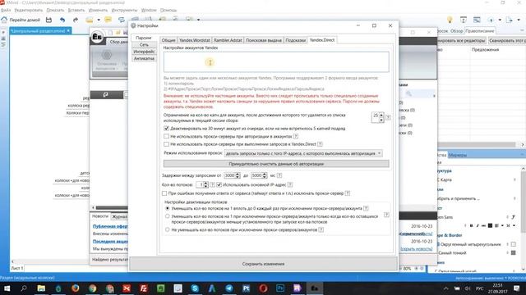This screenshot has height=295, width=526.
Task: Enable no proxies for Yandex.Direct requests
Action: click(166, 144)
